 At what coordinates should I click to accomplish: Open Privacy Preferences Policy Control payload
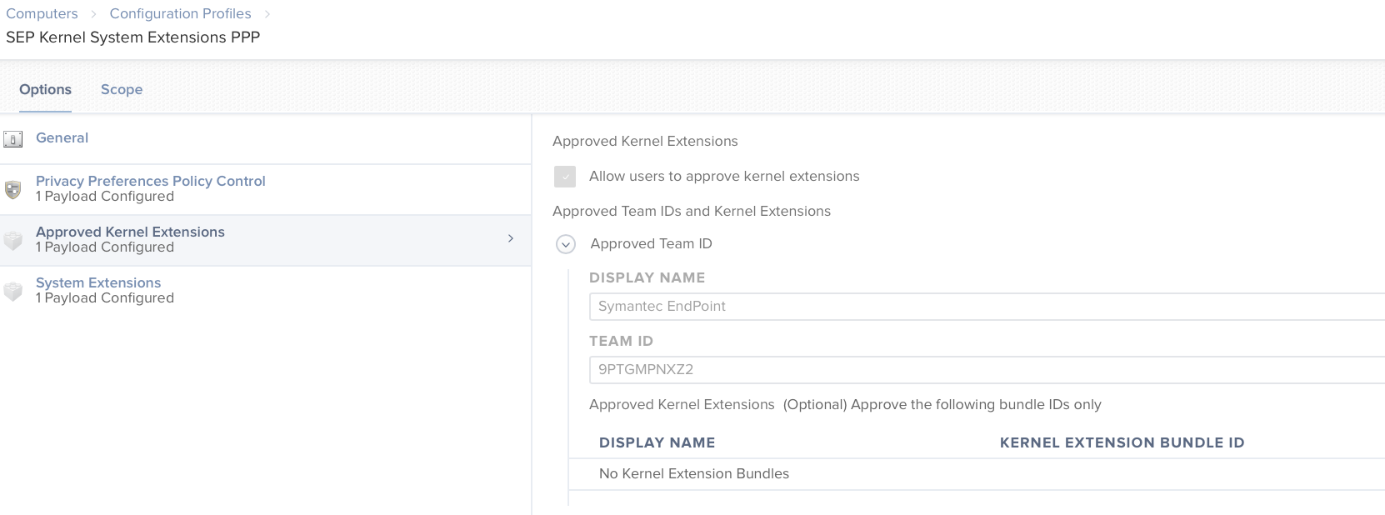(x=150, y=181)
